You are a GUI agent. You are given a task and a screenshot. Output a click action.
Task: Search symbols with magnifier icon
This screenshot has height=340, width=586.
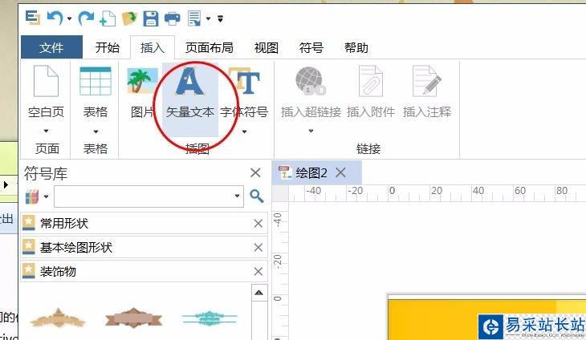pyautogui.click(x=256, y=196)
